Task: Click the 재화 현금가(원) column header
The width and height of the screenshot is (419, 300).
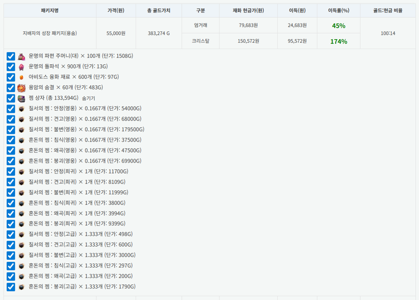Action: [248, 10]
